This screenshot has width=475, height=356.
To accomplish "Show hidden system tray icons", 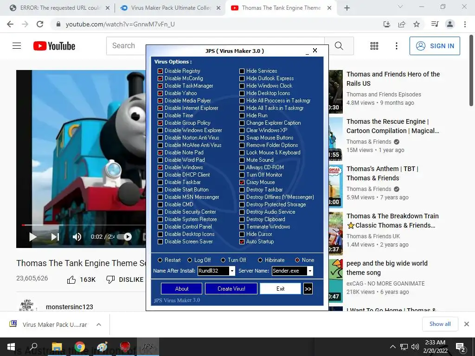I will tap(392, 347).
